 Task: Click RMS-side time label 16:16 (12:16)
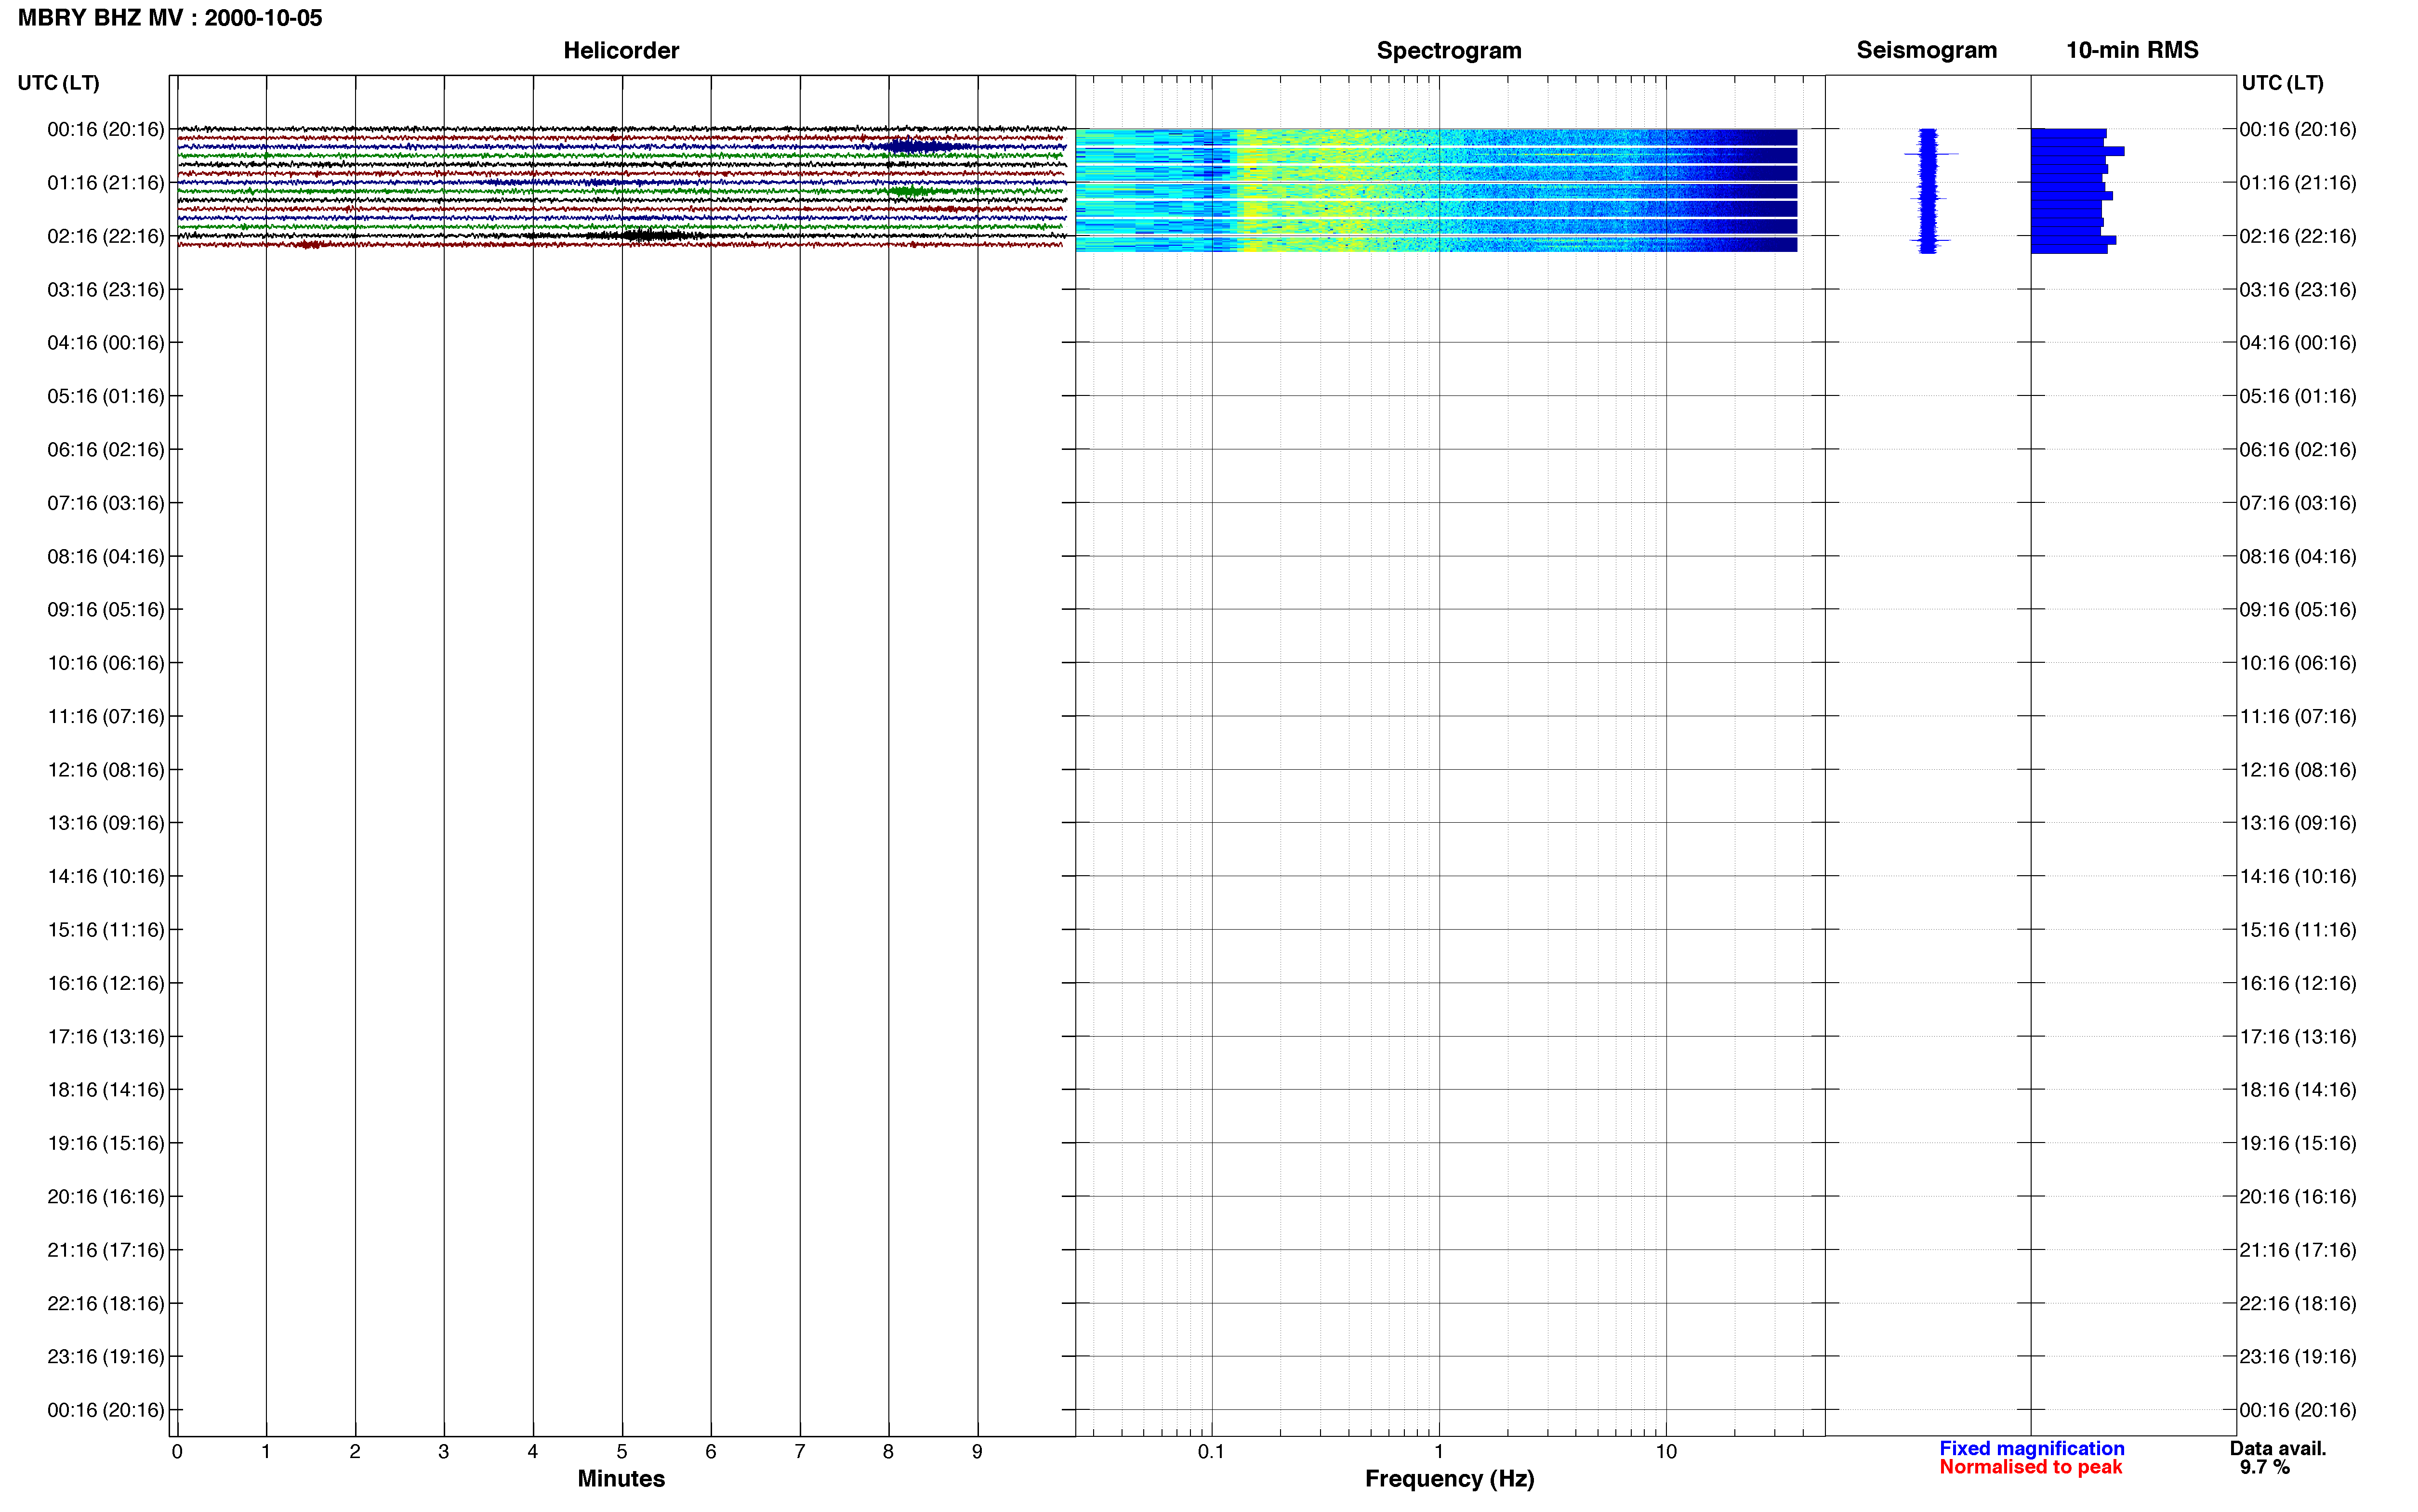[x=2298, y=983]
